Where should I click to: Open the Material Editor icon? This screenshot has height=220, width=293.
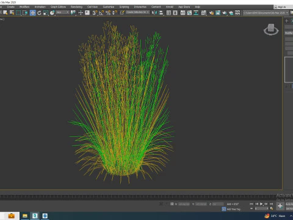[203, 13]
